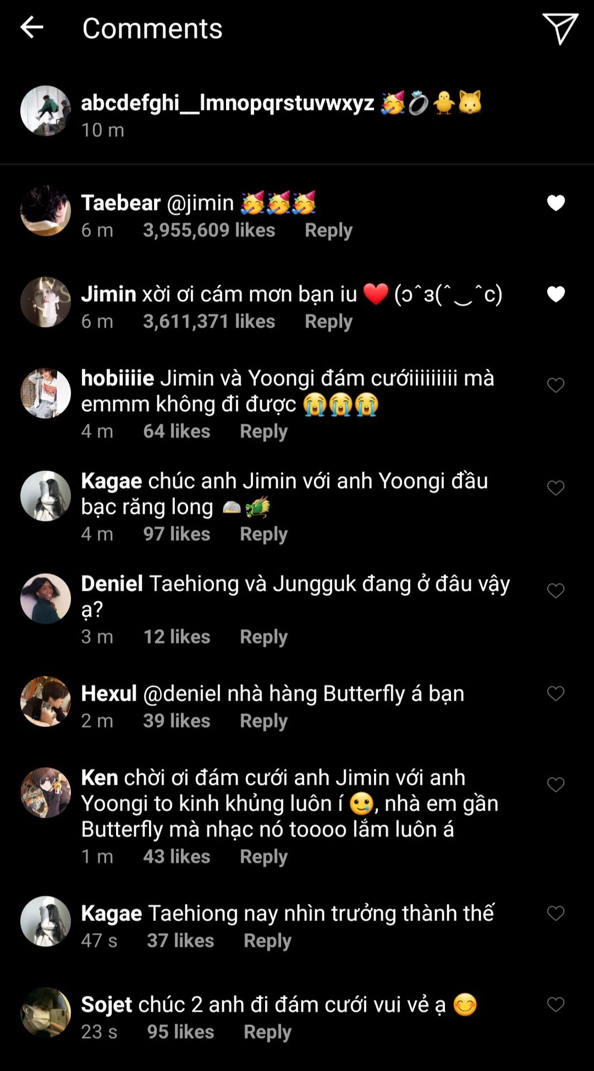Like Kagae's Taehiong comment
Screen dimensions: 594x1071
tap(555, 913)
